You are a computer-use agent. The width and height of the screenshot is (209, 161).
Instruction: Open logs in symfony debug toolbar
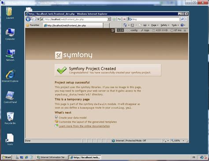145,30
